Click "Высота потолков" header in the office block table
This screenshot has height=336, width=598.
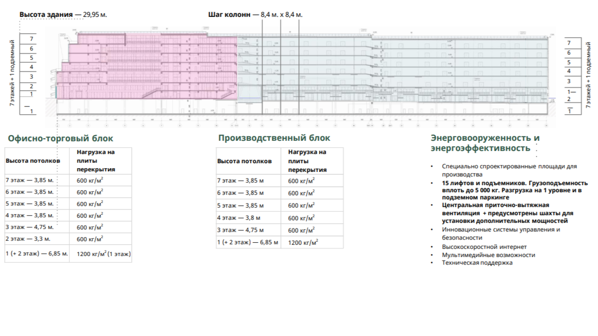pos(33,161)
